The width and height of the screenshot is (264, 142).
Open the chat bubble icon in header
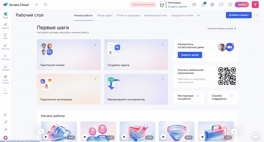click(x=221, y=5)
